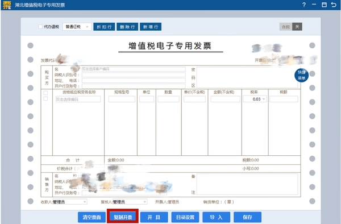341x224 pixels.
Task: Switch the tax toggle to 关
Action: pos(297,27)
